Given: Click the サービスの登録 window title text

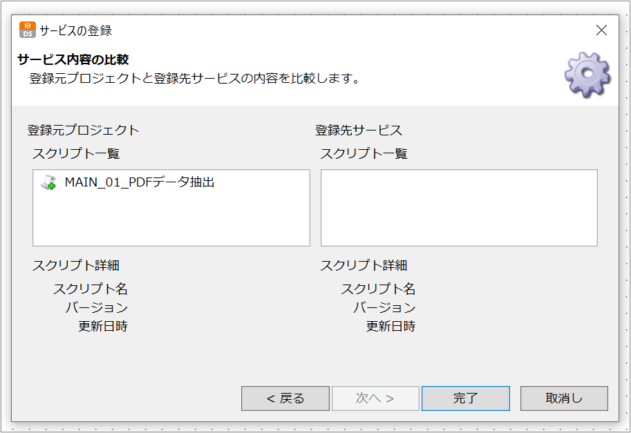Looking at the screenshot, I should (x=75, y=30).
